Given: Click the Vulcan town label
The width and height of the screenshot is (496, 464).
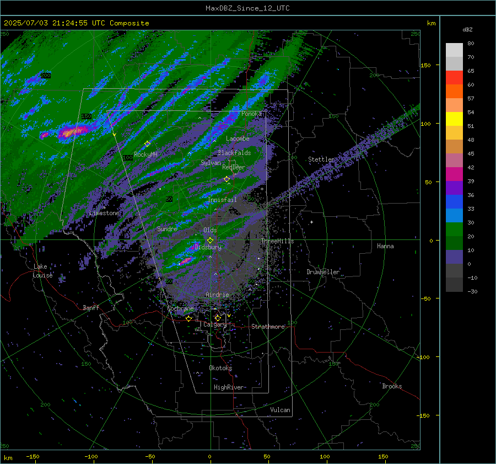Looking at the screenshot, I should (x=281, y=410).
